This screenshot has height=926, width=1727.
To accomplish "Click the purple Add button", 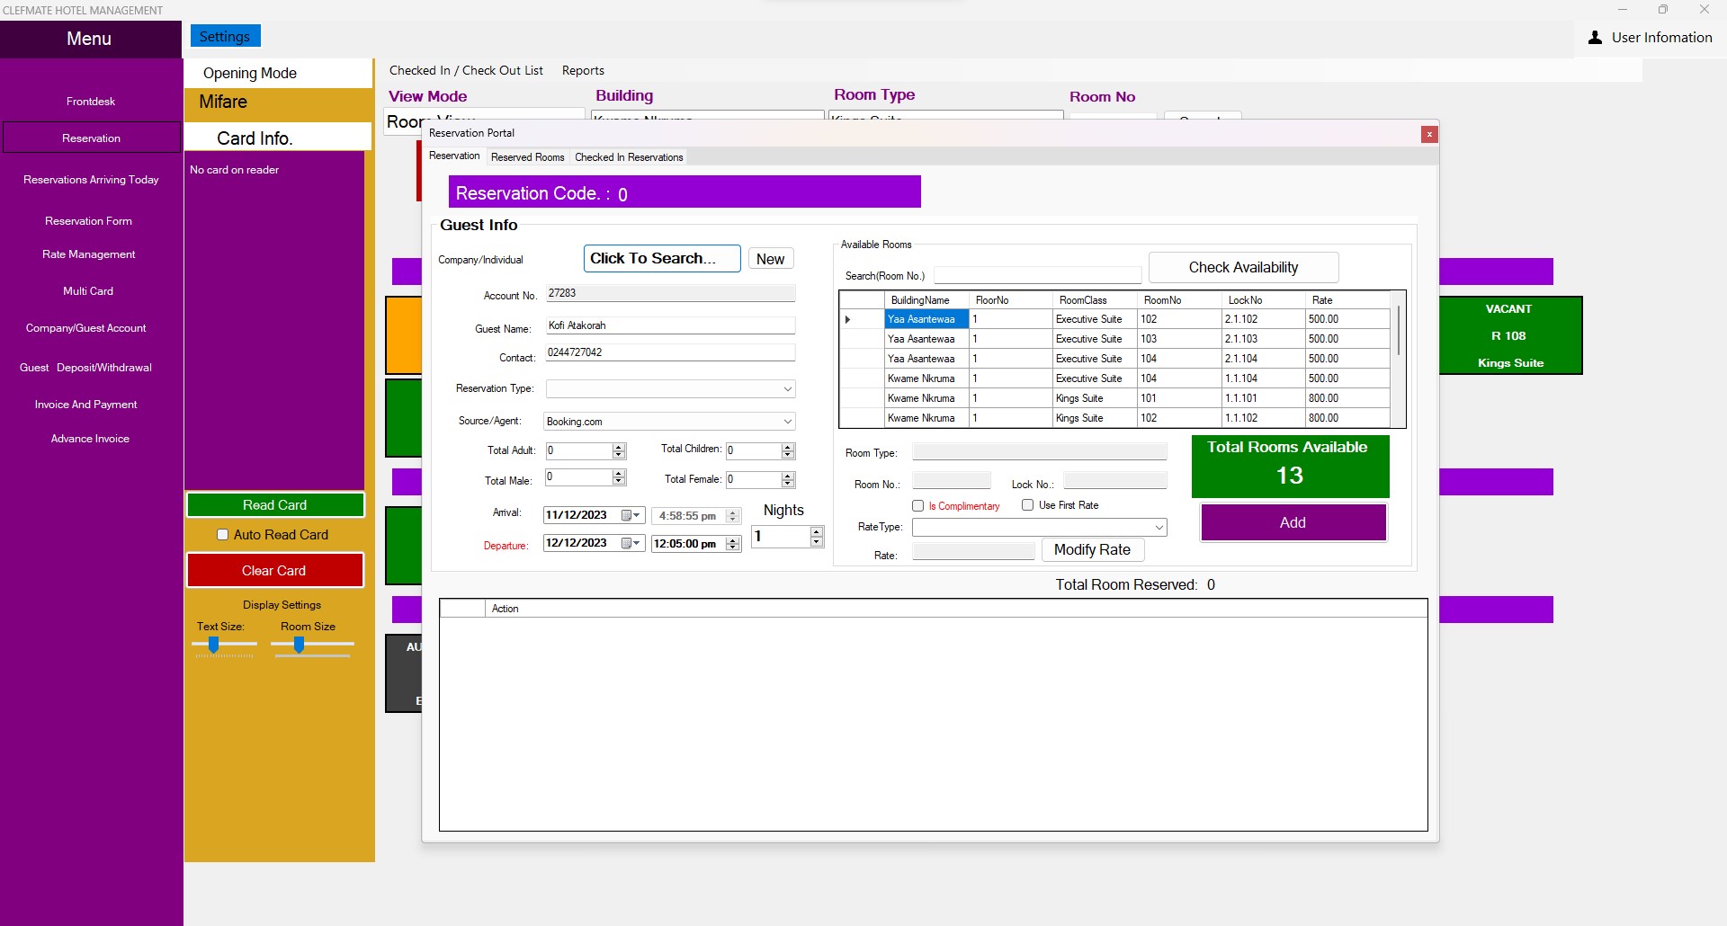I will click(x=1293, y=522).
